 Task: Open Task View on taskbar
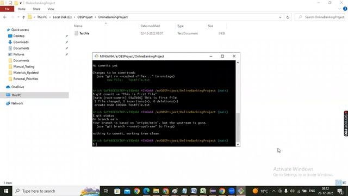(x=106, y=191)
